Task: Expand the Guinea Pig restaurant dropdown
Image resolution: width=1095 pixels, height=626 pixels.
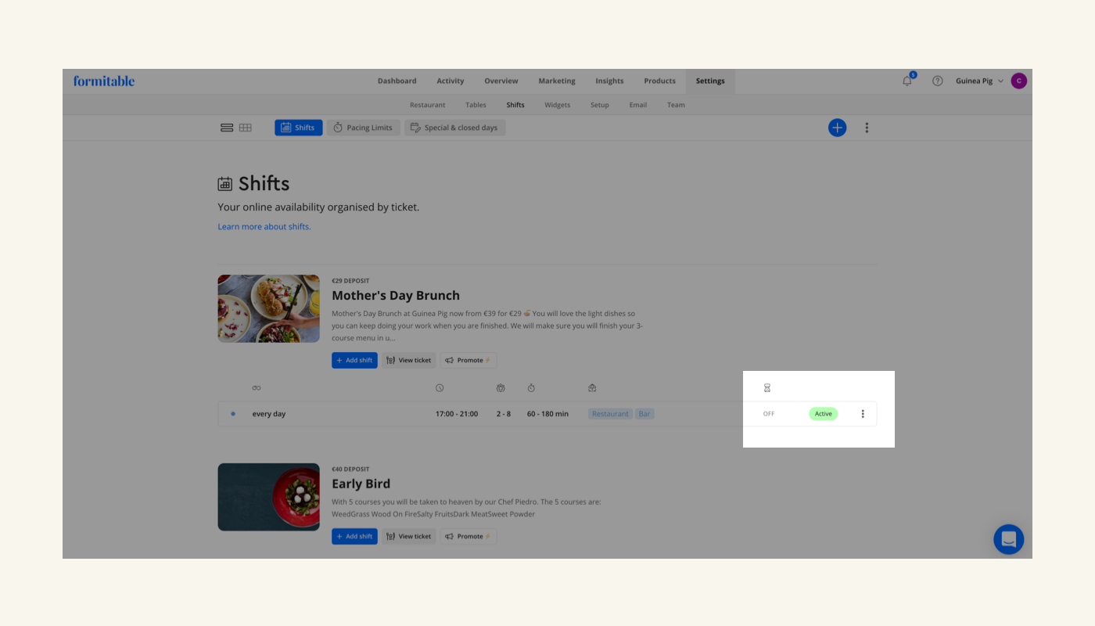Action: click(979, 81)
